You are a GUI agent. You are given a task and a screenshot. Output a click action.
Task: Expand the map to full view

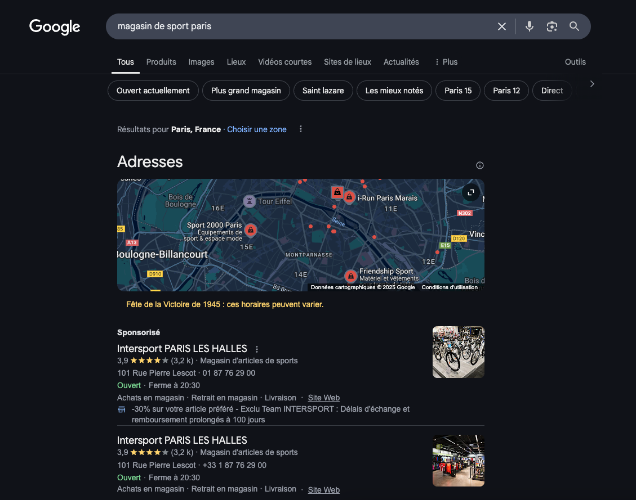[x=471, y=193]
